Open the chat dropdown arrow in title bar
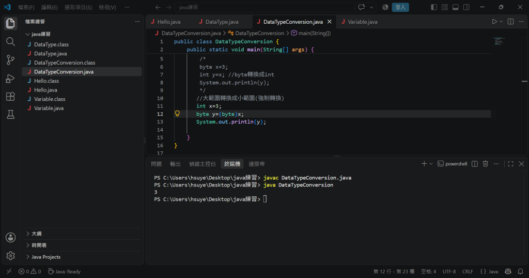529x278 pixels. coord(371,7)
